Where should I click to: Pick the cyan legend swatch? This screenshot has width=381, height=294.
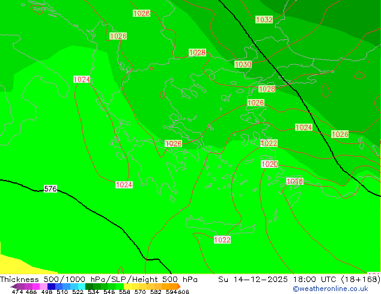click(82, 286)
